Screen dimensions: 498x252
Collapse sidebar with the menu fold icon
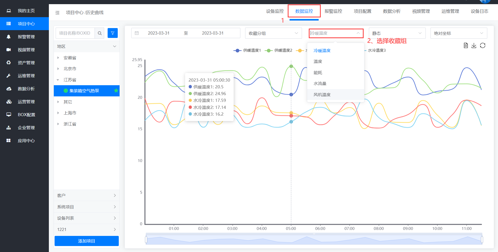pyautogui.click(x=57, y=13)
